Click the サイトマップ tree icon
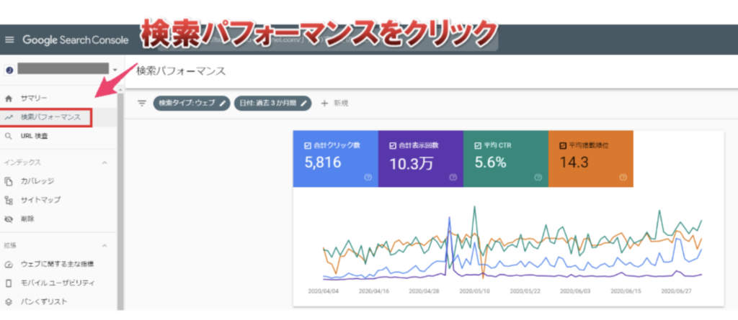The width and height of the screenshot is (738, 320). 9,200
